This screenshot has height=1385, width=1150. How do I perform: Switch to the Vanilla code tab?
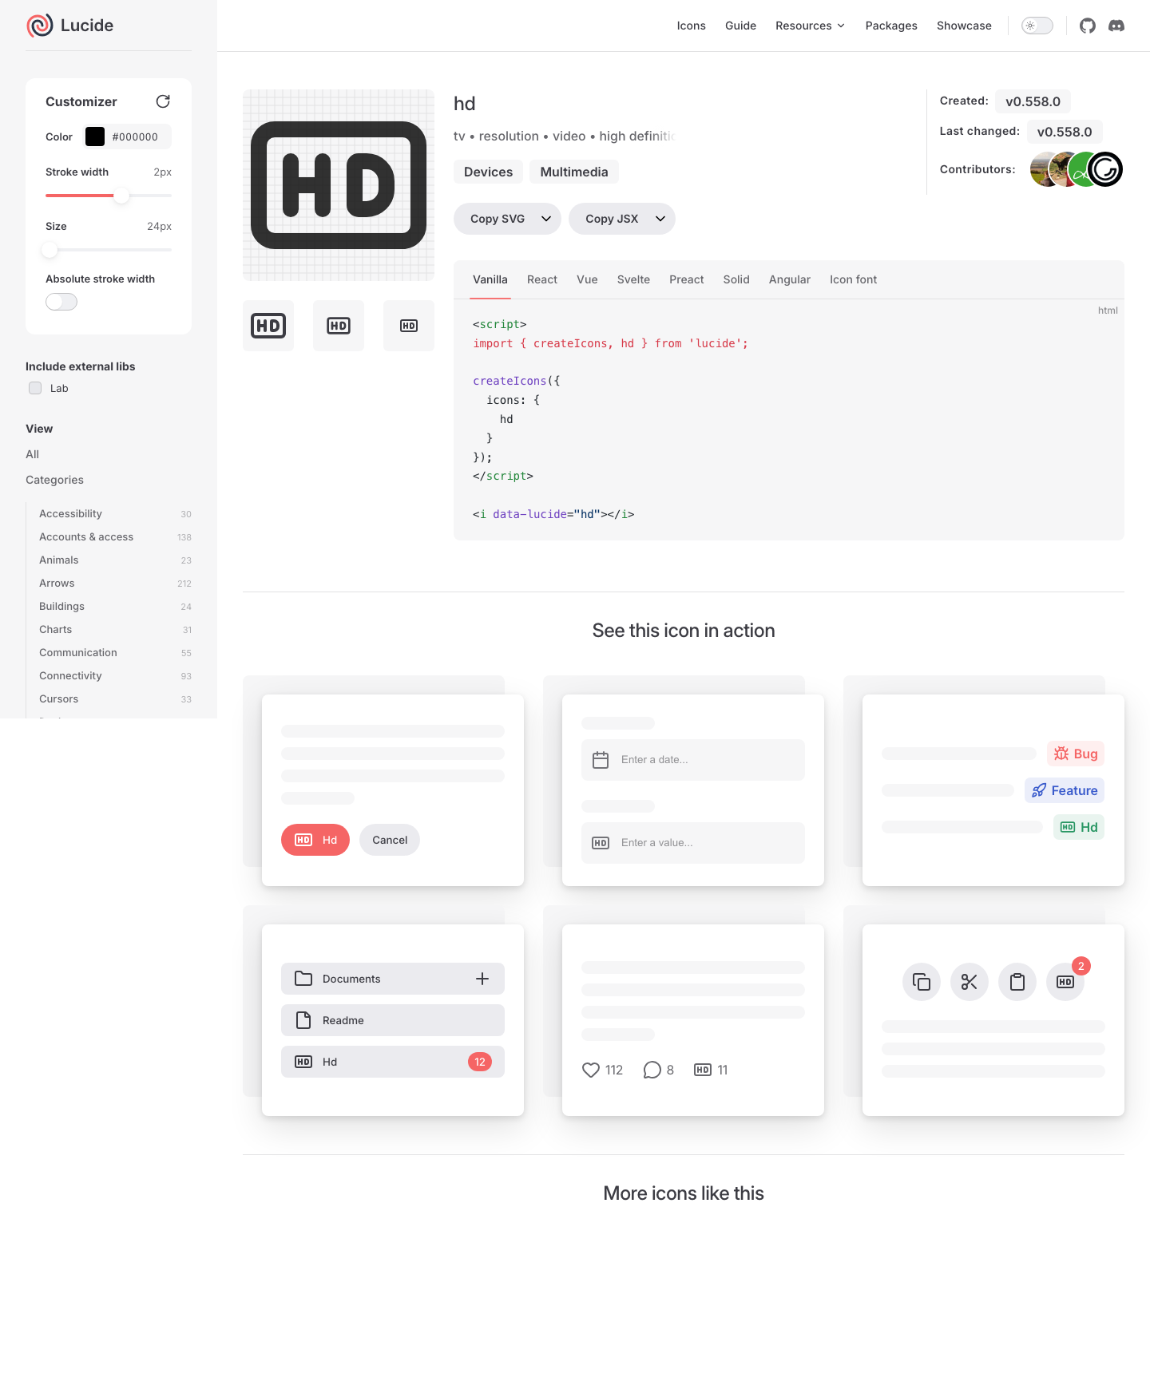coord(490,279)
